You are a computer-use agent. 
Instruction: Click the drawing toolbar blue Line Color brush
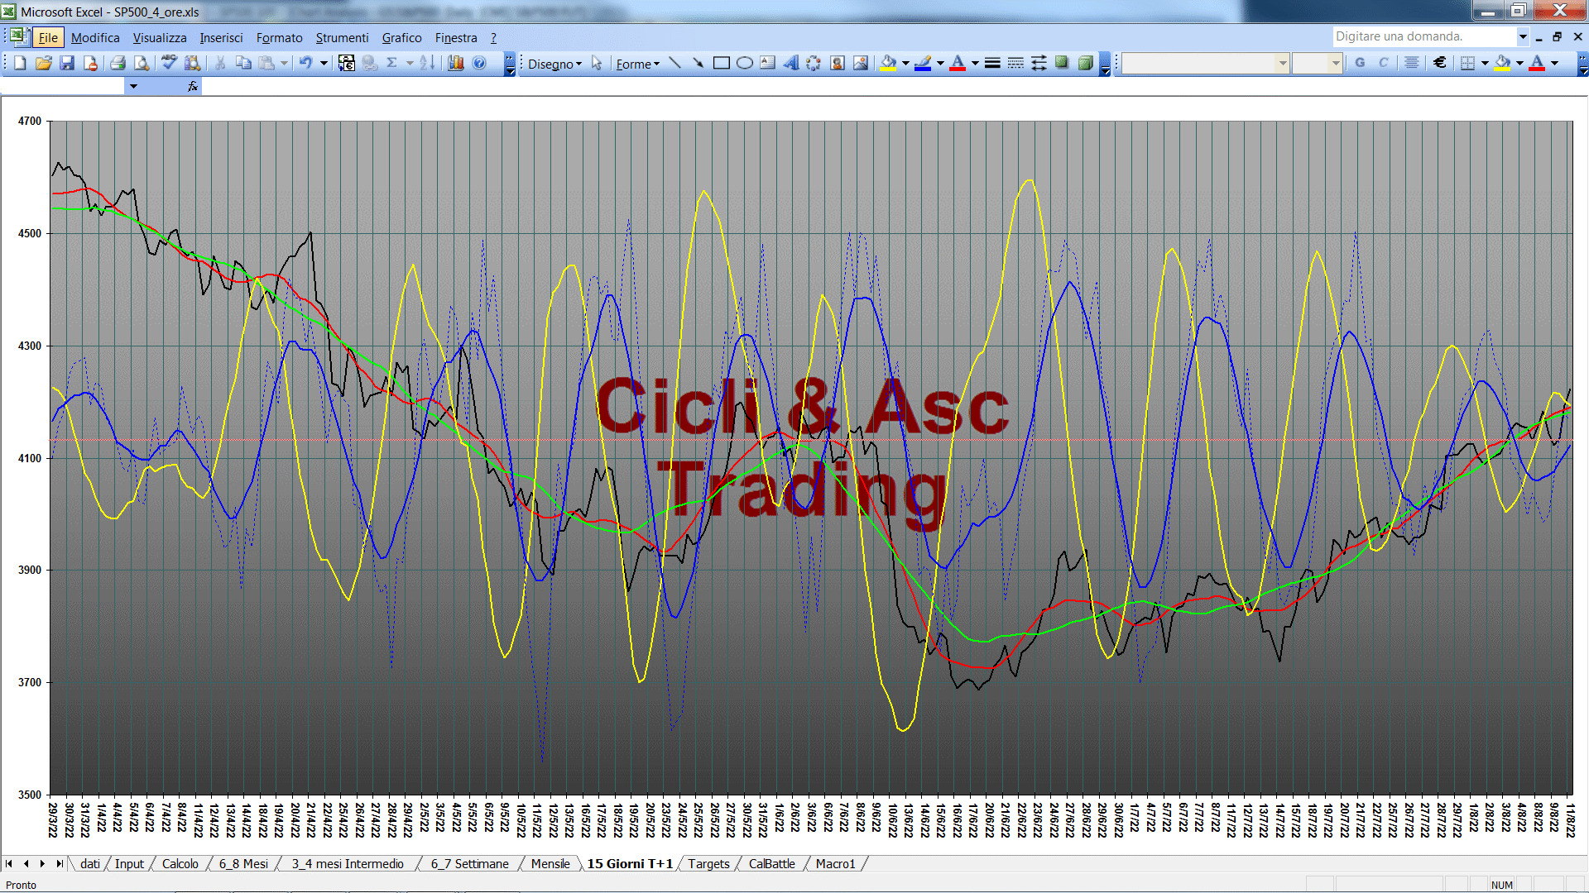(923, 63)
